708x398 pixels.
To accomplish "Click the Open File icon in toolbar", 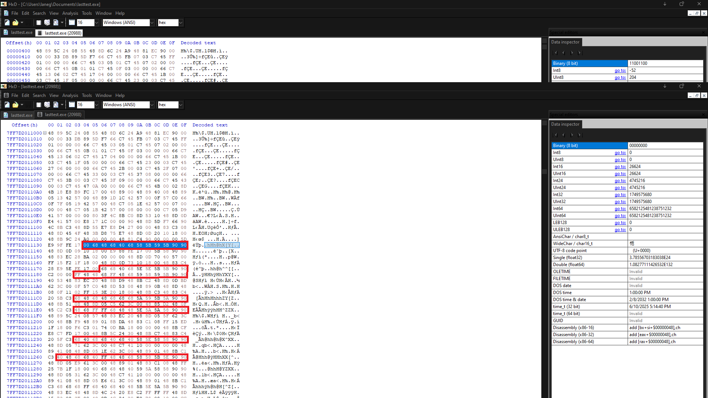I will 15,22.
